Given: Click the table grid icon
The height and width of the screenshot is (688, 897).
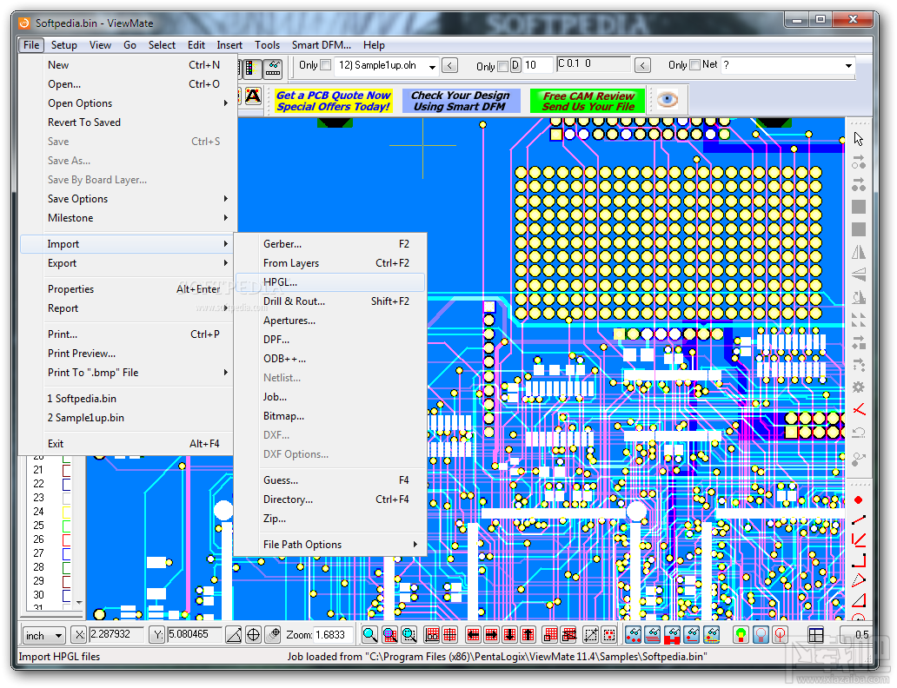Looking at the screenshot, I should (x=816, y=635).
